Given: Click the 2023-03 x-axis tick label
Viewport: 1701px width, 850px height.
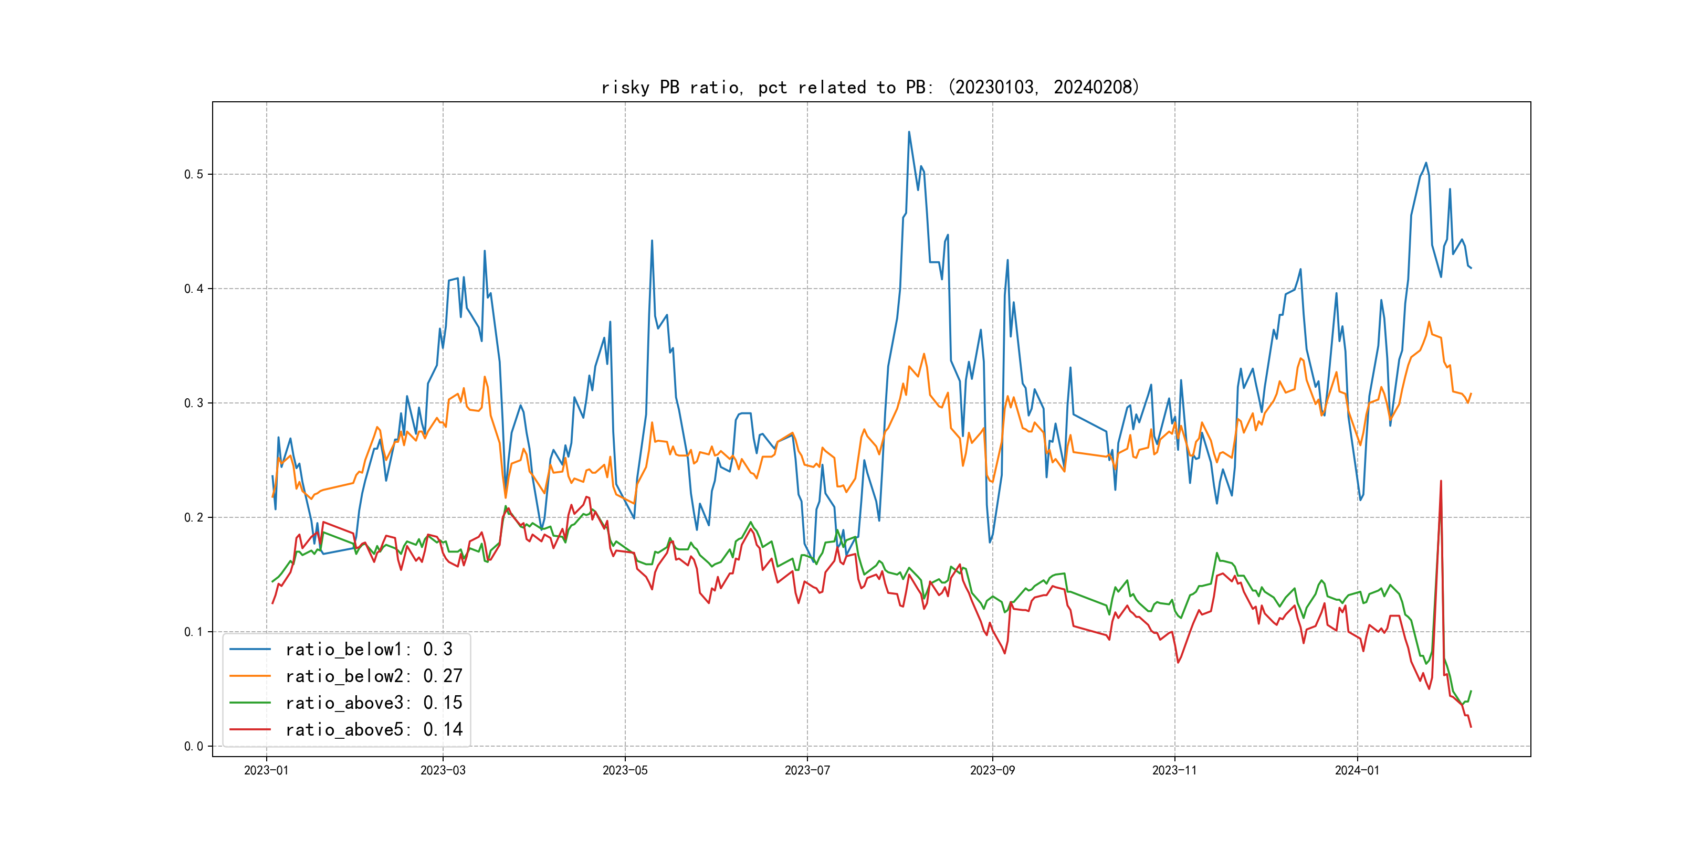Looking at the screenshot, I should tap(443, 770).
